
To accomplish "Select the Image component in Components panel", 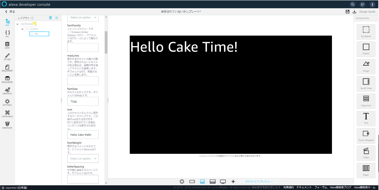I will point(366,66).
